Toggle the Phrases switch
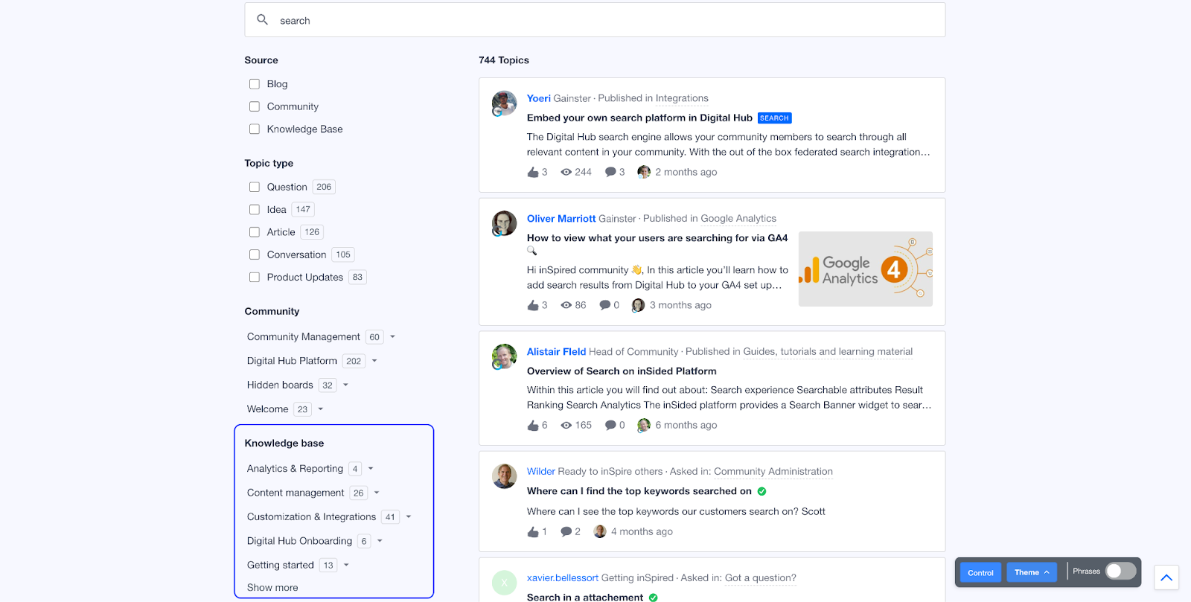1191x602 pixels. (1120, 571)
